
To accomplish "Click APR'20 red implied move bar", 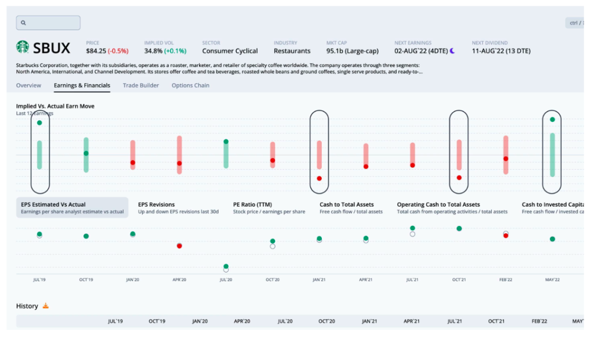I will 179,155.
